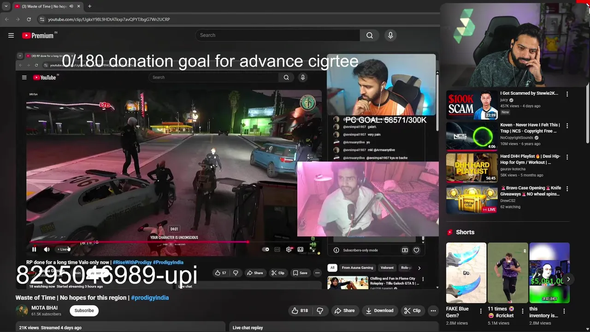The image size is (590, 332).
Task: Download the Waste of Time video
Action: point(379,310)
